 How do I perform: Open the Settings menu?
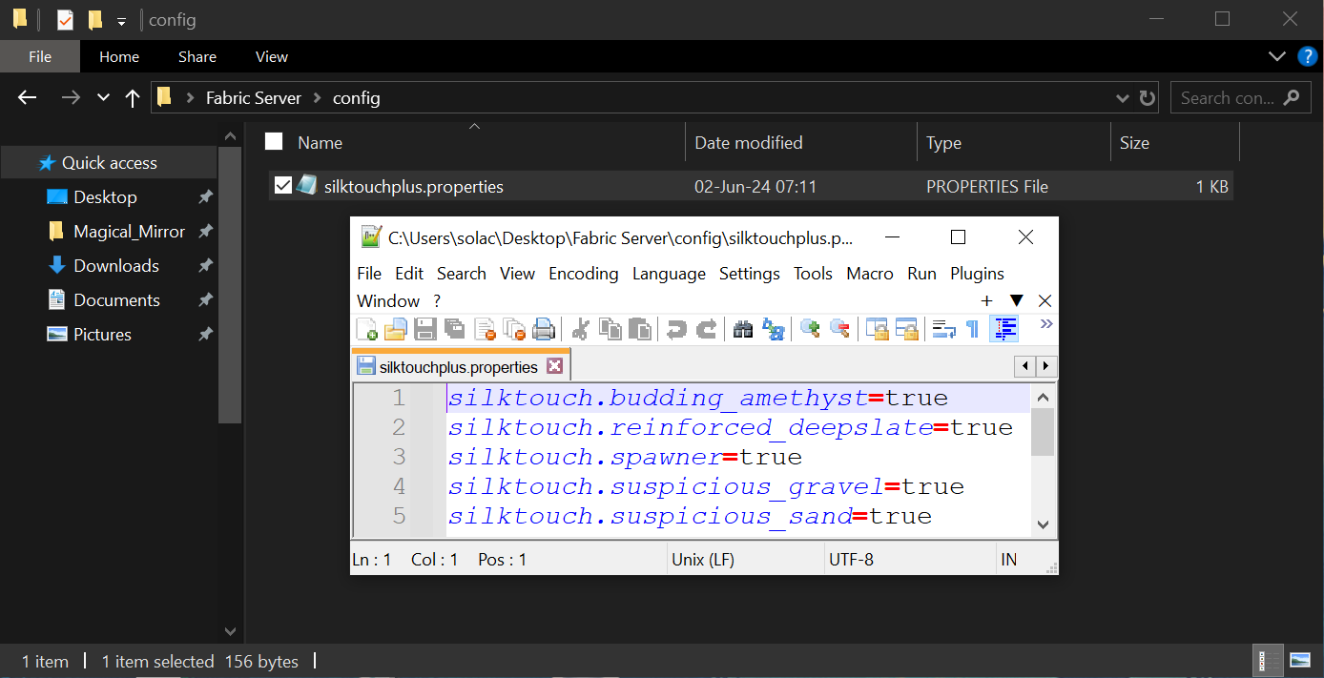point(750,274)
